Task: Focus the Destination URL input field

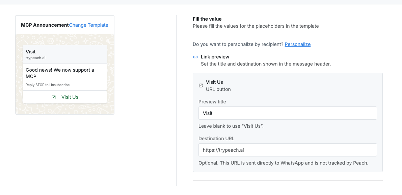Action: point(288,150)
